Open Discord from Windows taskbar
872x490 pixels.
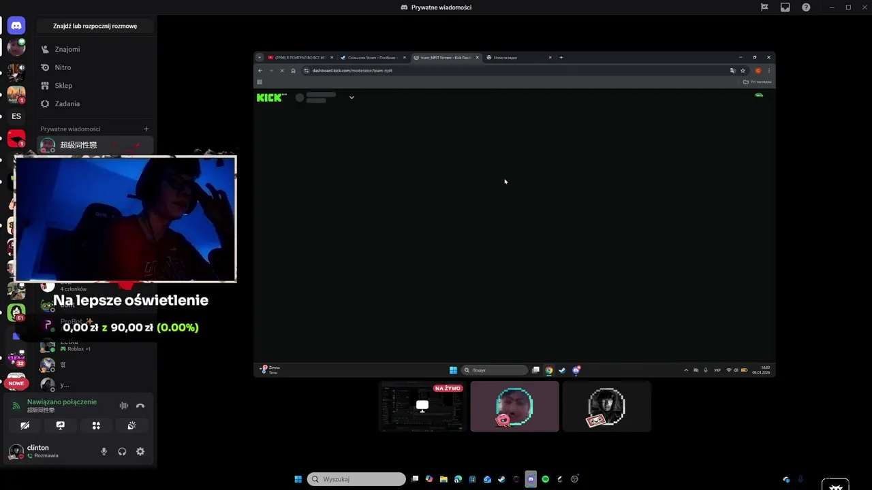point(531,479)
